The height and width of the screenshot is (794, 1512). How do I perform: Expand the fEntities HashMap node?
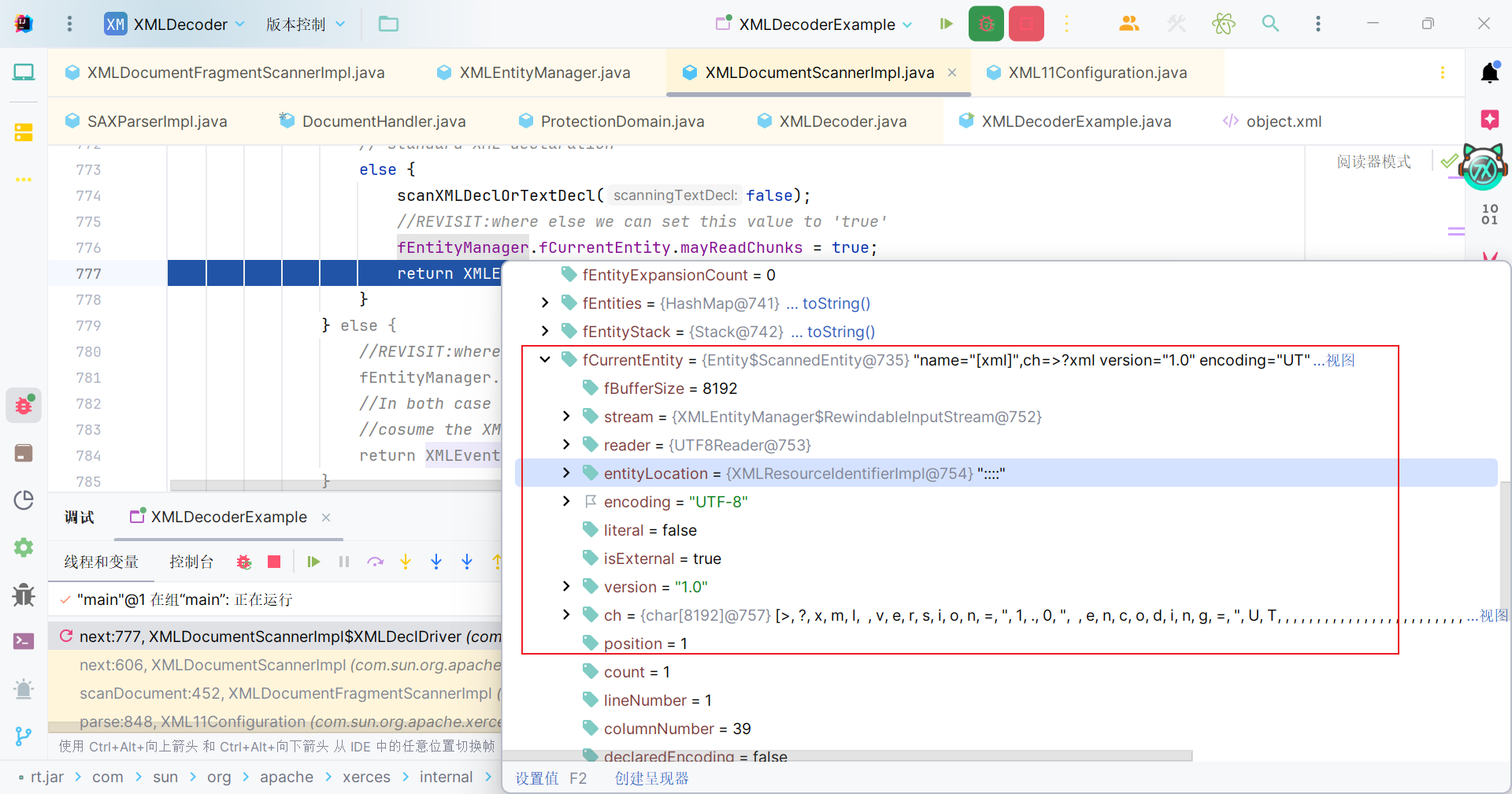[545, 302]
